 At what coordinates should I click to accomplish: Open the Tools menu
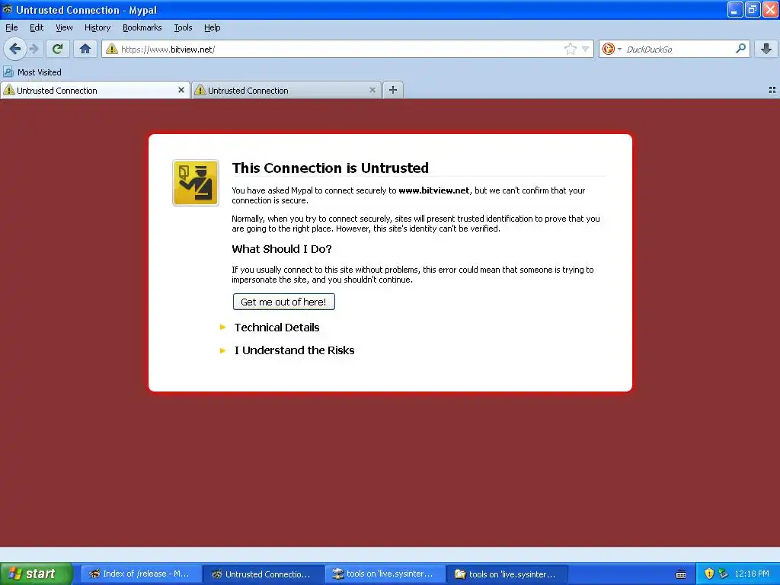coord(183,27)
